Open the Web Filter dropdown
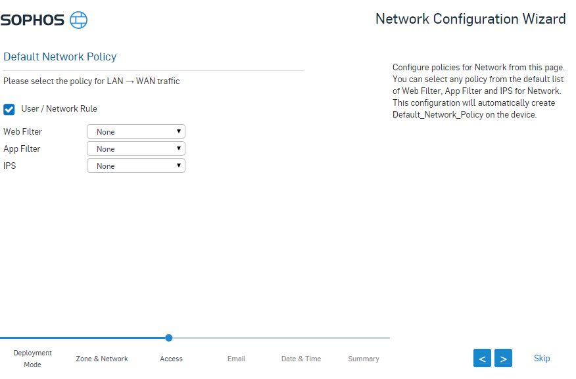 pyautogui.click(x=136, y=132)
